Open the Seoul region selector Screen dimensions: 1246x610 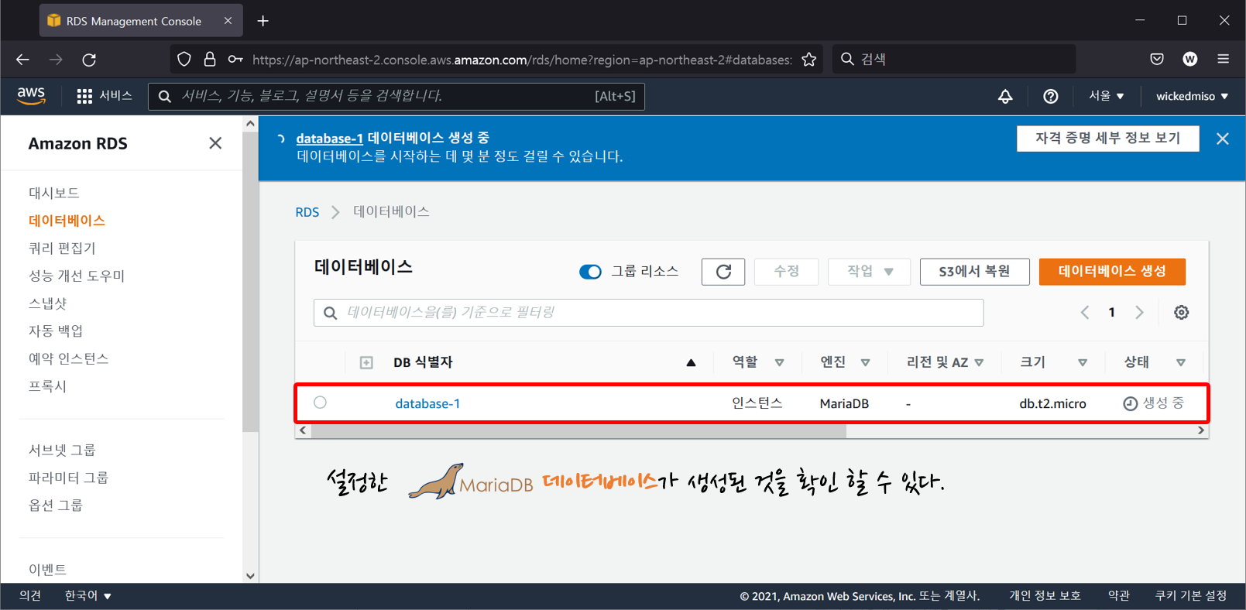[x=1106, y=96]
